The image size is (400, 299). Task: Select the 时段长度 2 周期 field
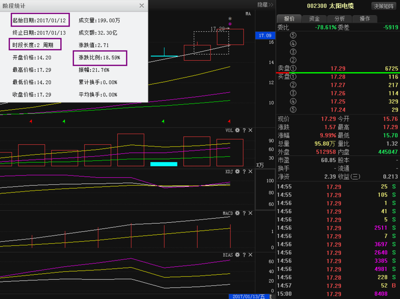pos(35,45)
